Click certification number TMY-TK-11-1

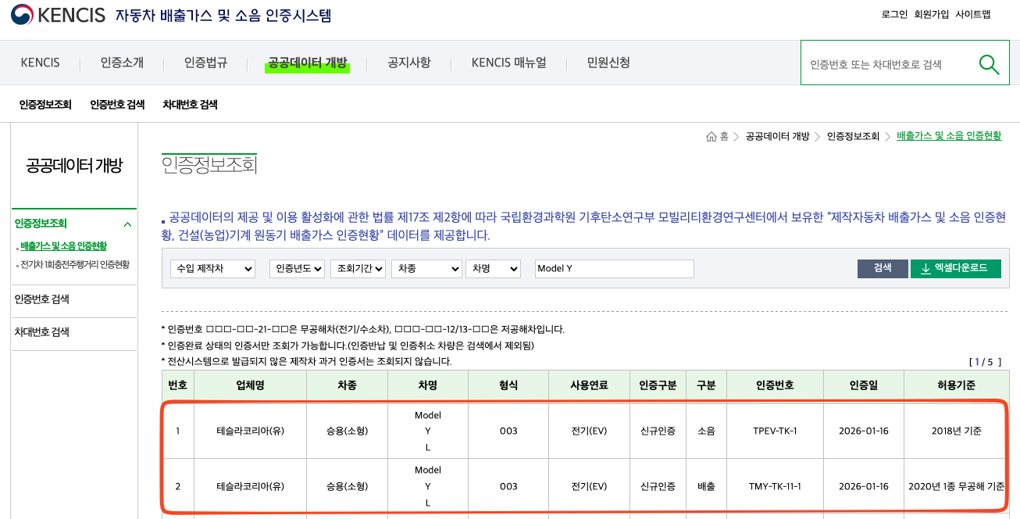pyautogui.click(x=775, y=486)
